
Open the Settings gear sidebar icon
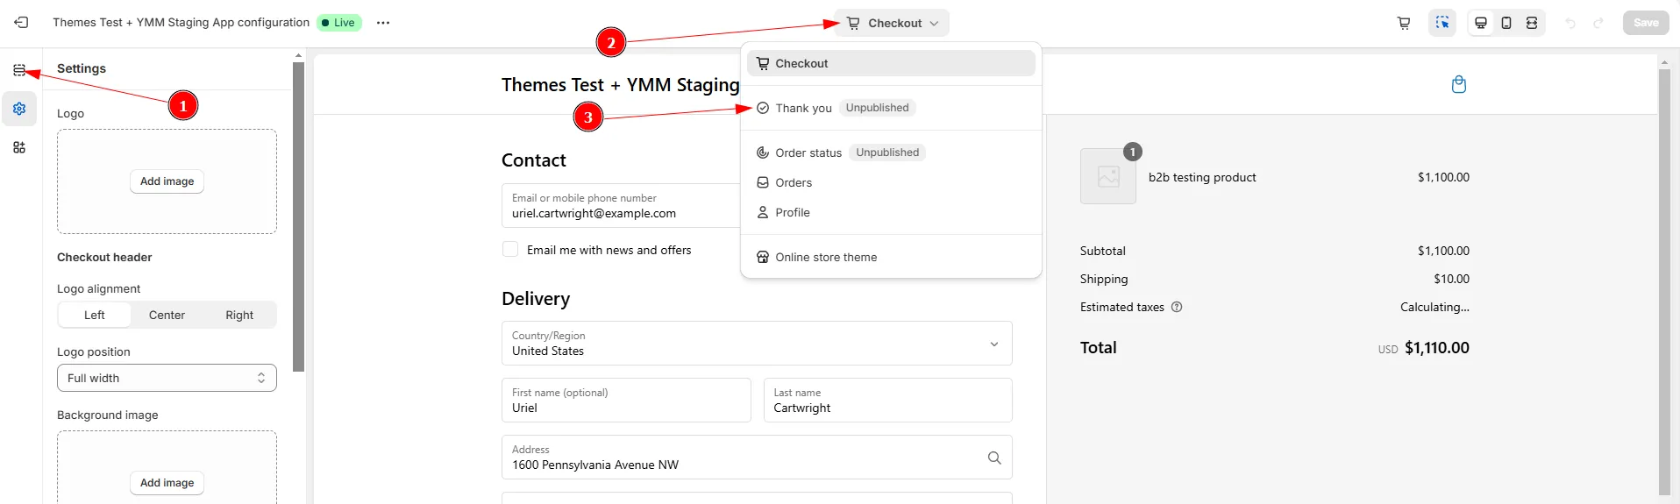click(x=19, y=109)
